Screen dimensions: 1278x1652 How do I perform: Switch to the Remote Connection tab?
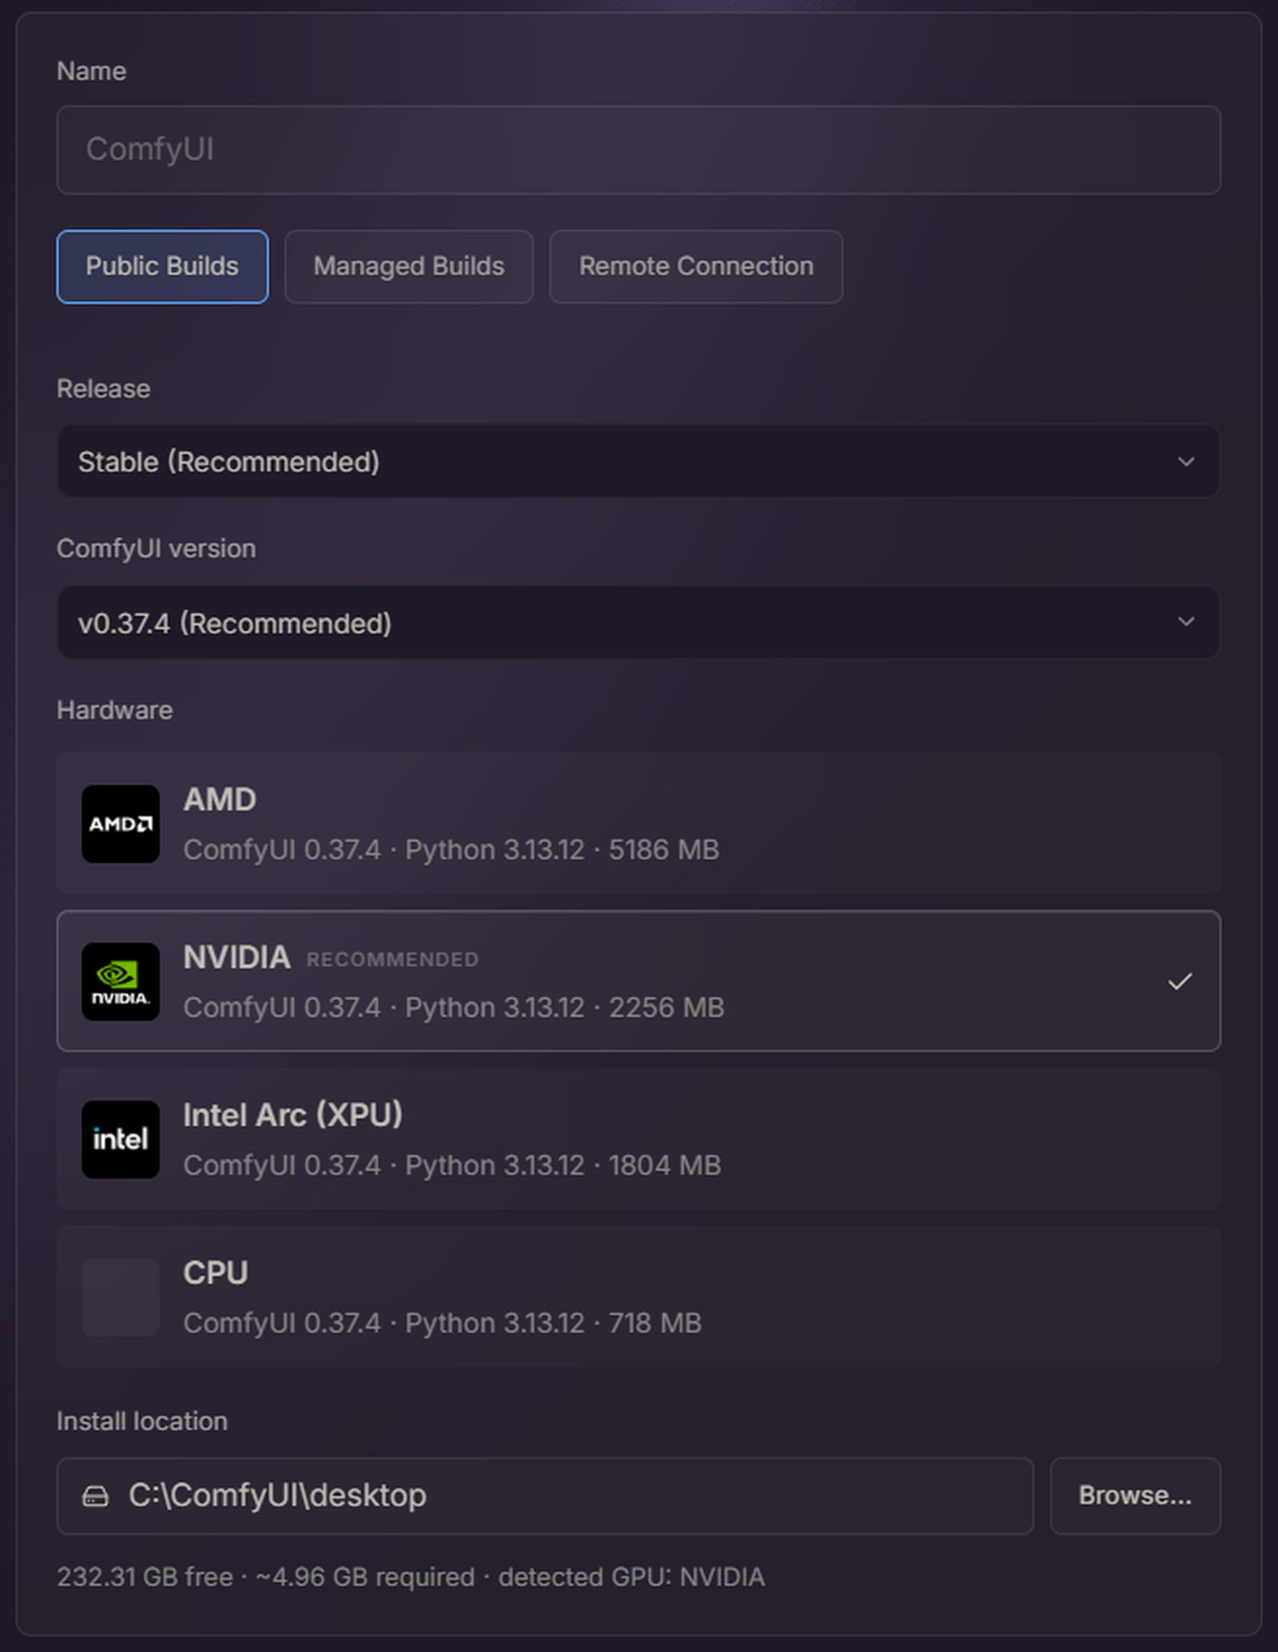pos(696,267)
